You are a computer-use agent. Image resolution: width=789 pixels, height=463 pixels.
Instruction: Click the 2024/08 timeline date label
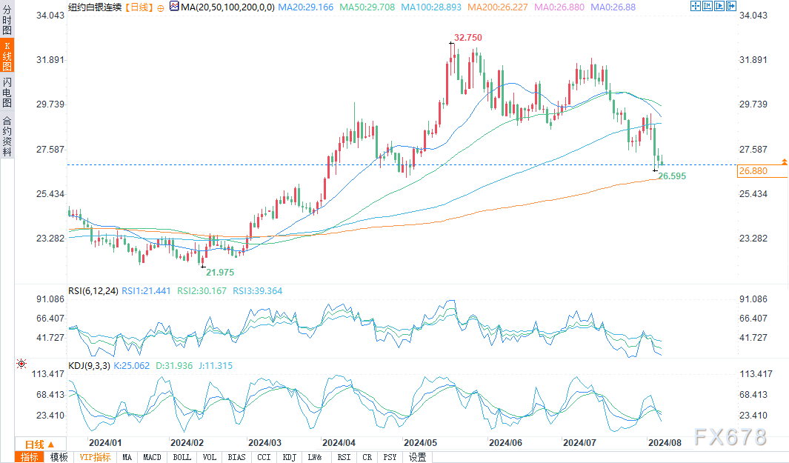click(x=665, y=443)
